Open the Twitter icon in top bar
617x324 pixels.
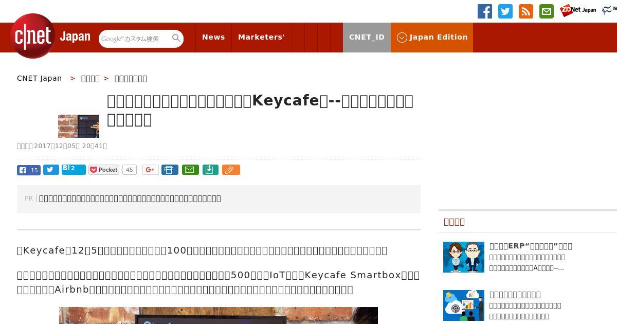tap(505, 11)
